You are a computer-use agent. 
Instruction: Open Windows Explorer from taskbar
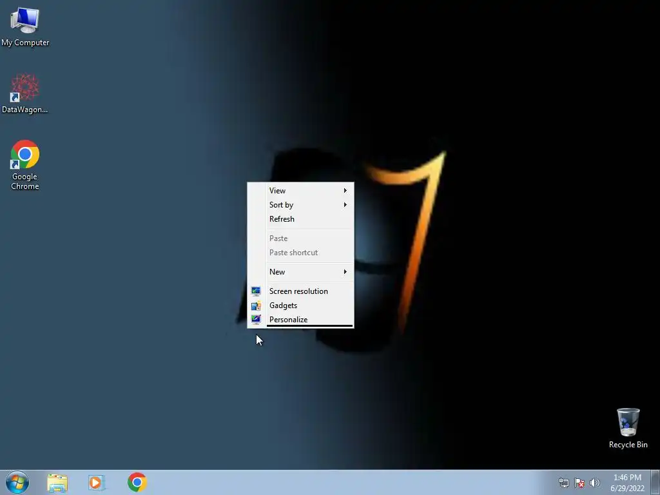coord(57,483)
